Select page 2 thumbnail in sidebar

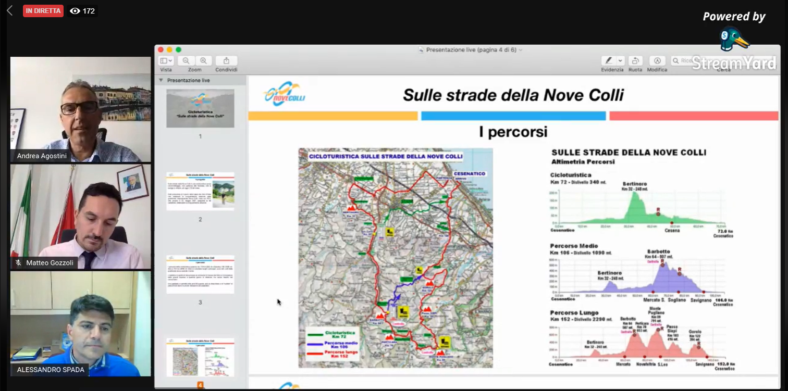tap(200, 191)
